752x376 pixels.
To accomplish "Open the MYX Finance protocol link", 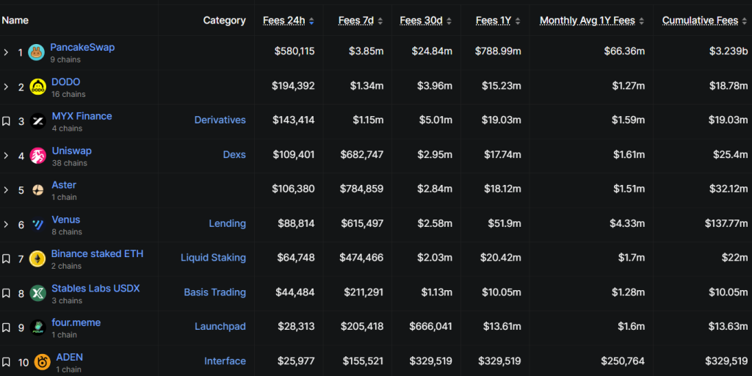I will (82, 117).
